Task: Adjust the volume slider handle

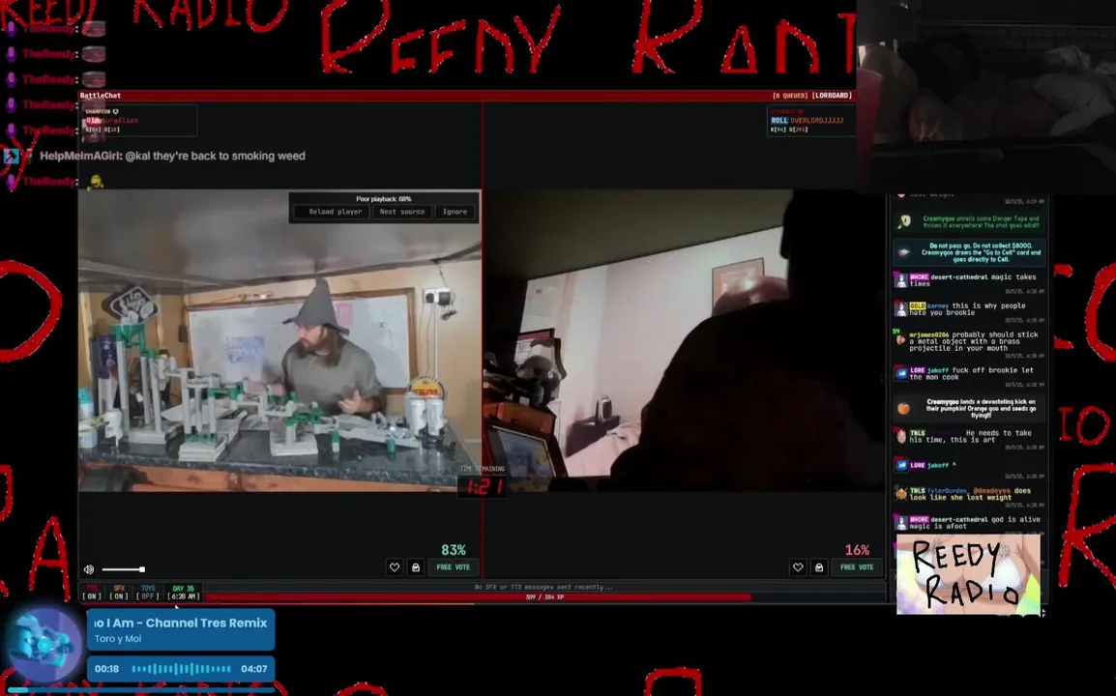Action: [x=142, y=569]
